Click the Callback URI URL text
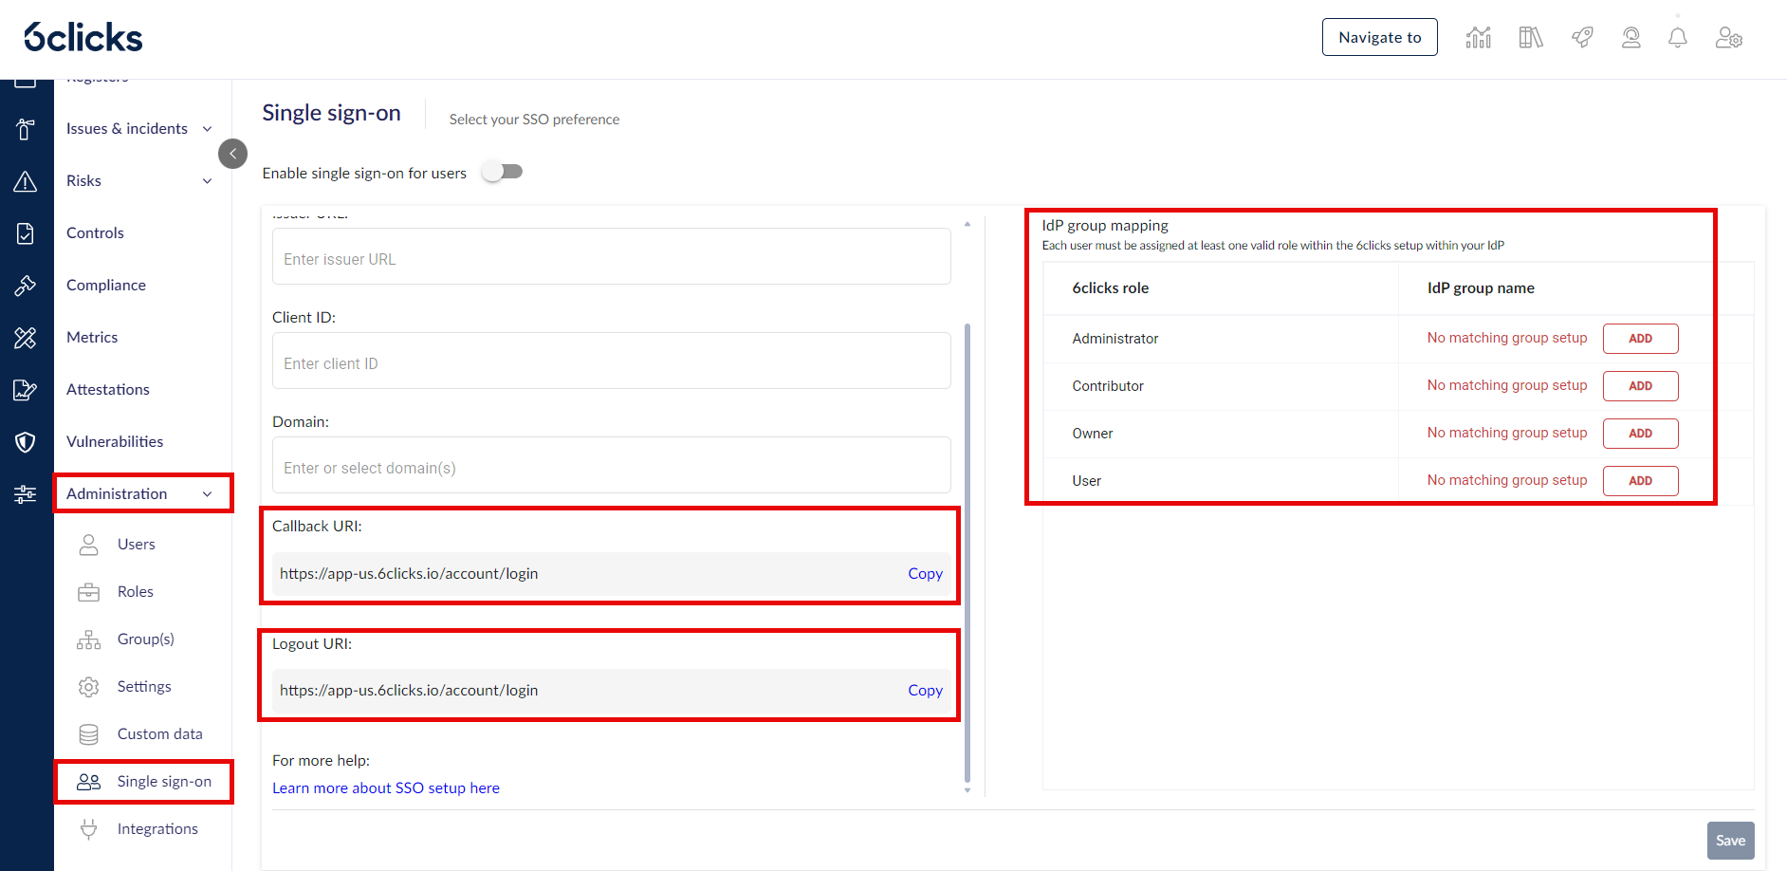The height and width of the screenshot is (871, 1787). pos(409,574)
